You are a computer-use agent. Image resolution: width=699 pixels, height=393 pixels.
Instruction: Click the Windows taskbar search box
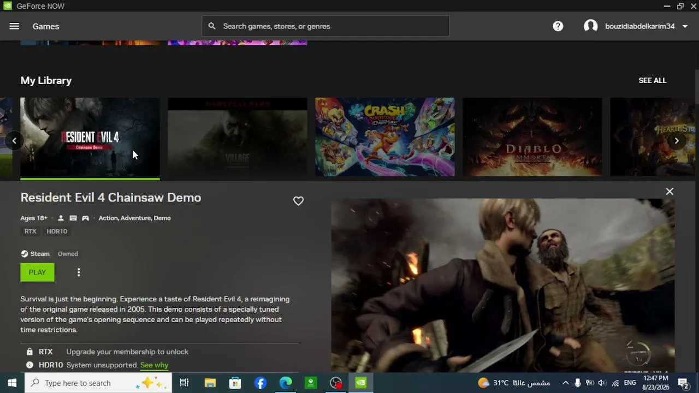[98, 383]
